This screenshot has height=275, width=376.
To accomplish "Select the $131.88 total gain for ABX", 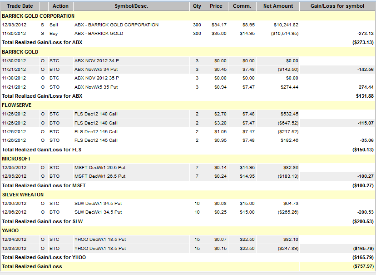I will 365,96.
